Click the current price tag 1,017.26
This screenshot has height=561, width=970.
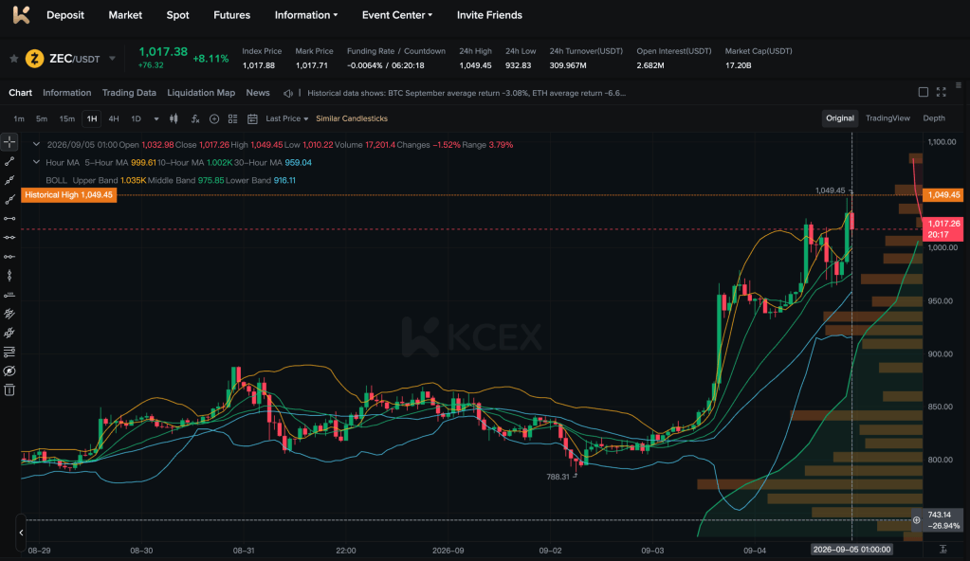click(943, 228)
